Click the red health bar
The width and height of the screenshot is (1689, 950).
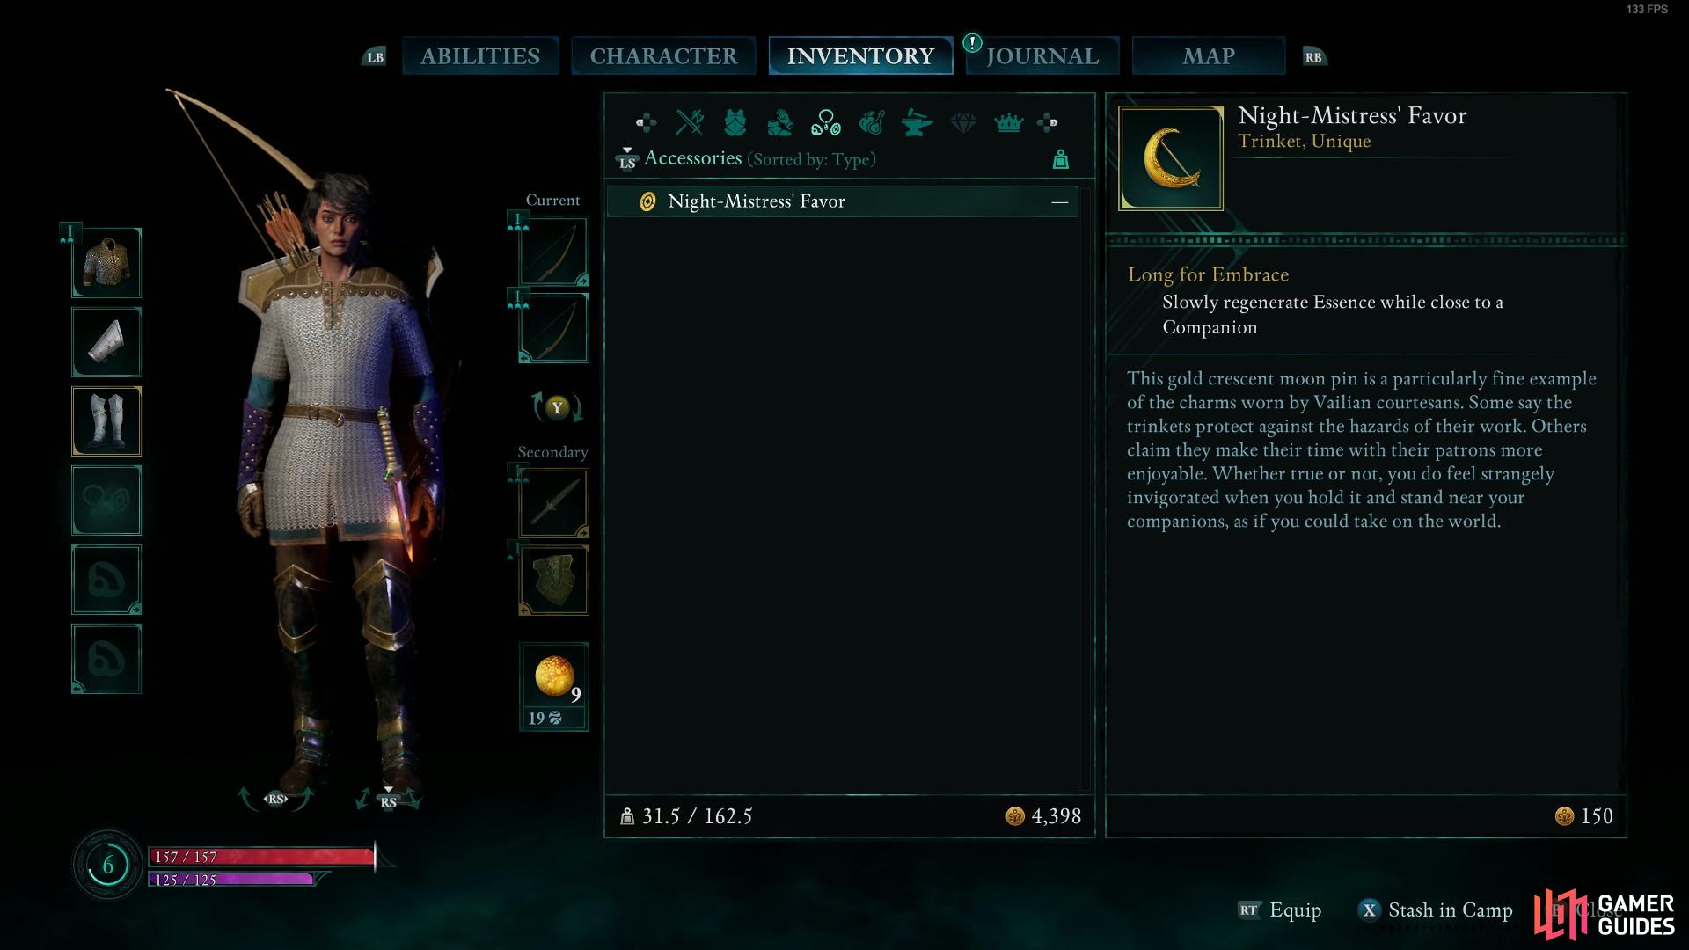tap(262, 857)
